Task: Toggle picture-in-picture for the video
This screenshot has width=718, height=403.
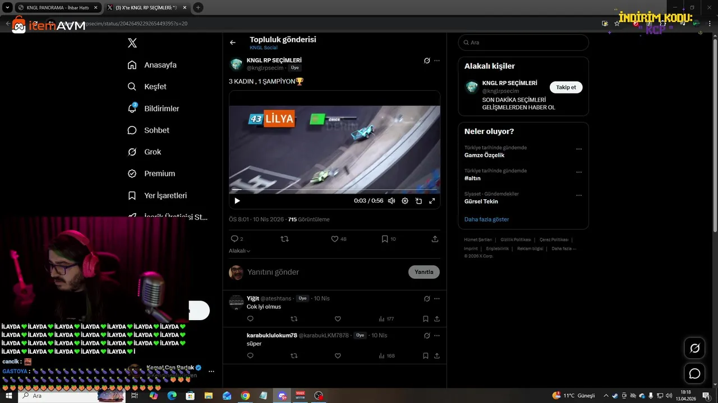Action: pos(418,200)
